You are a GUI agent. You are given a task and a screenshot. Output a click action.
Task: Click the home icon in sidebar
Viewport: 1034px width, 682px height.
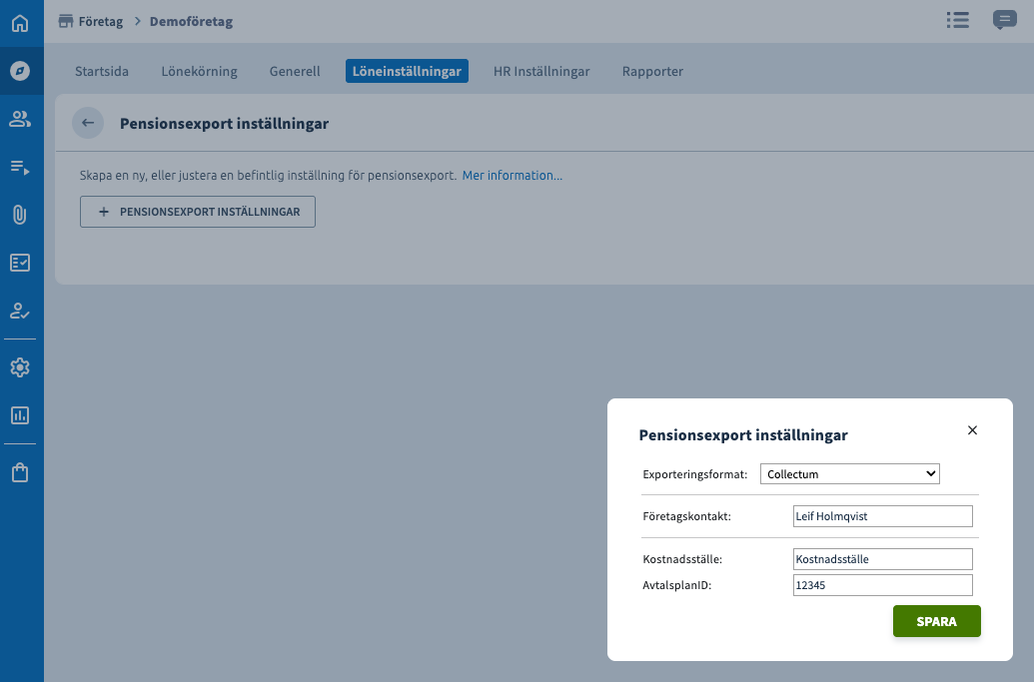(20, 22)
